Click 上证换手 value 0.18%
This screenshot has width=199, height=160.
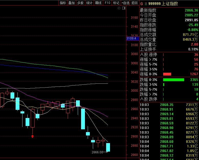[x=193, y=49]
